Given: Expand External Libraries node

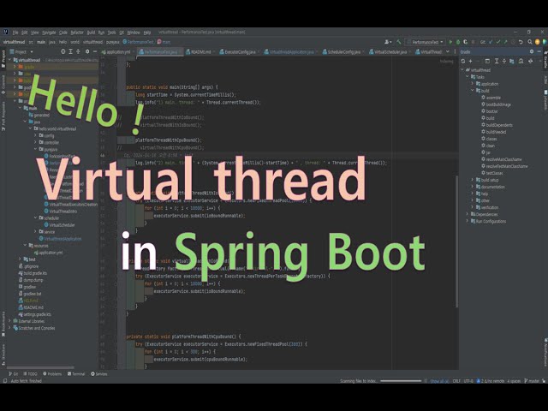Looking at the screenshot, I should (9, 321).
